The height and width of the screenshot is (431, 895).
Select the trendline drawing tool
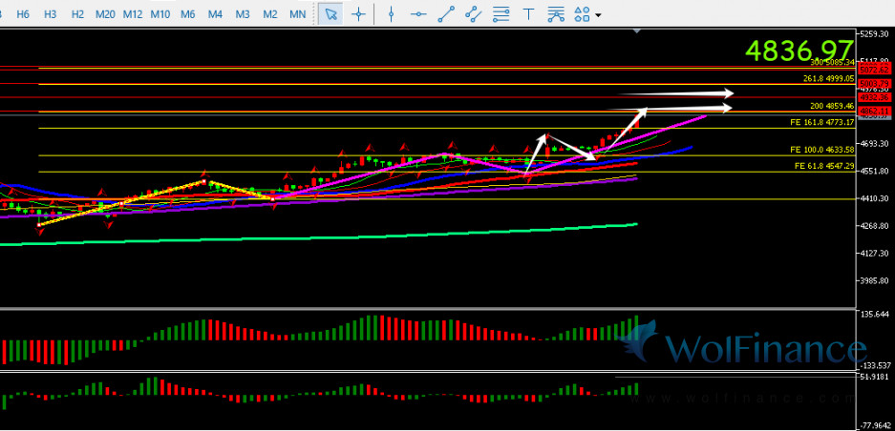[445, 14]
